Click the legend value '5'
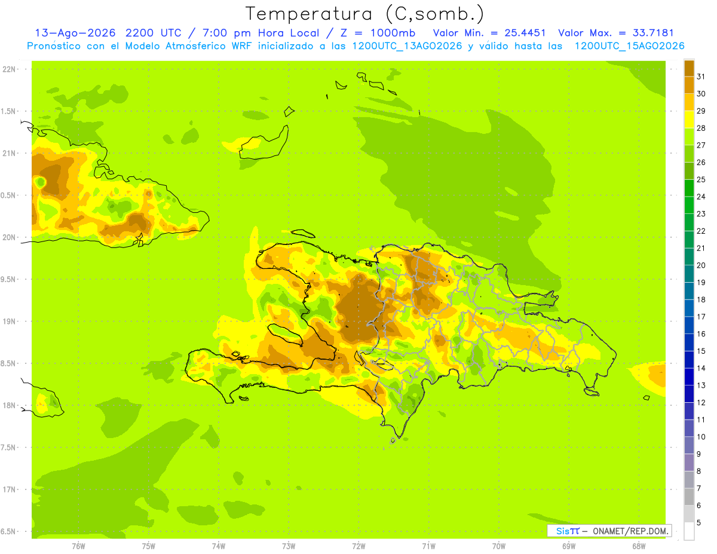The height and width of the screenshot is (554, 717). [699, 522]
